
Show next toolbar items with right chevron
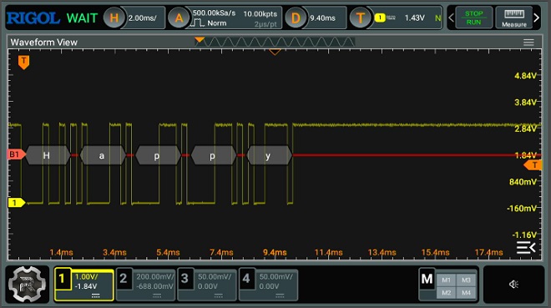[536, 18]
